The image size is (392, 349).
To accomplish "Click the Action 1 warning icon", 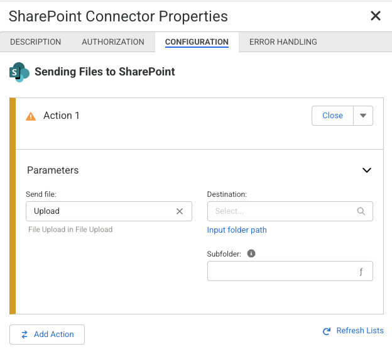I will click(31, 116).
